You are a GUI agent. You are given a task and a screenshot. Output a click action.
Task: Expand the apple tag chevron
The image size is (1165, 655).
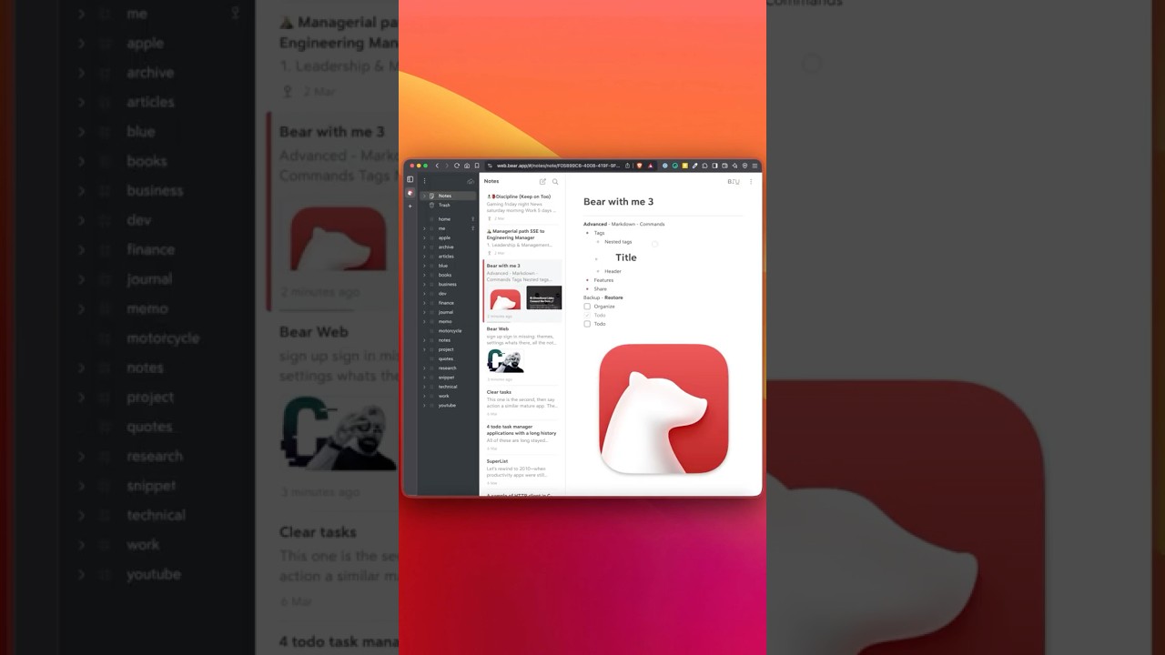click(x=424, y=237)
